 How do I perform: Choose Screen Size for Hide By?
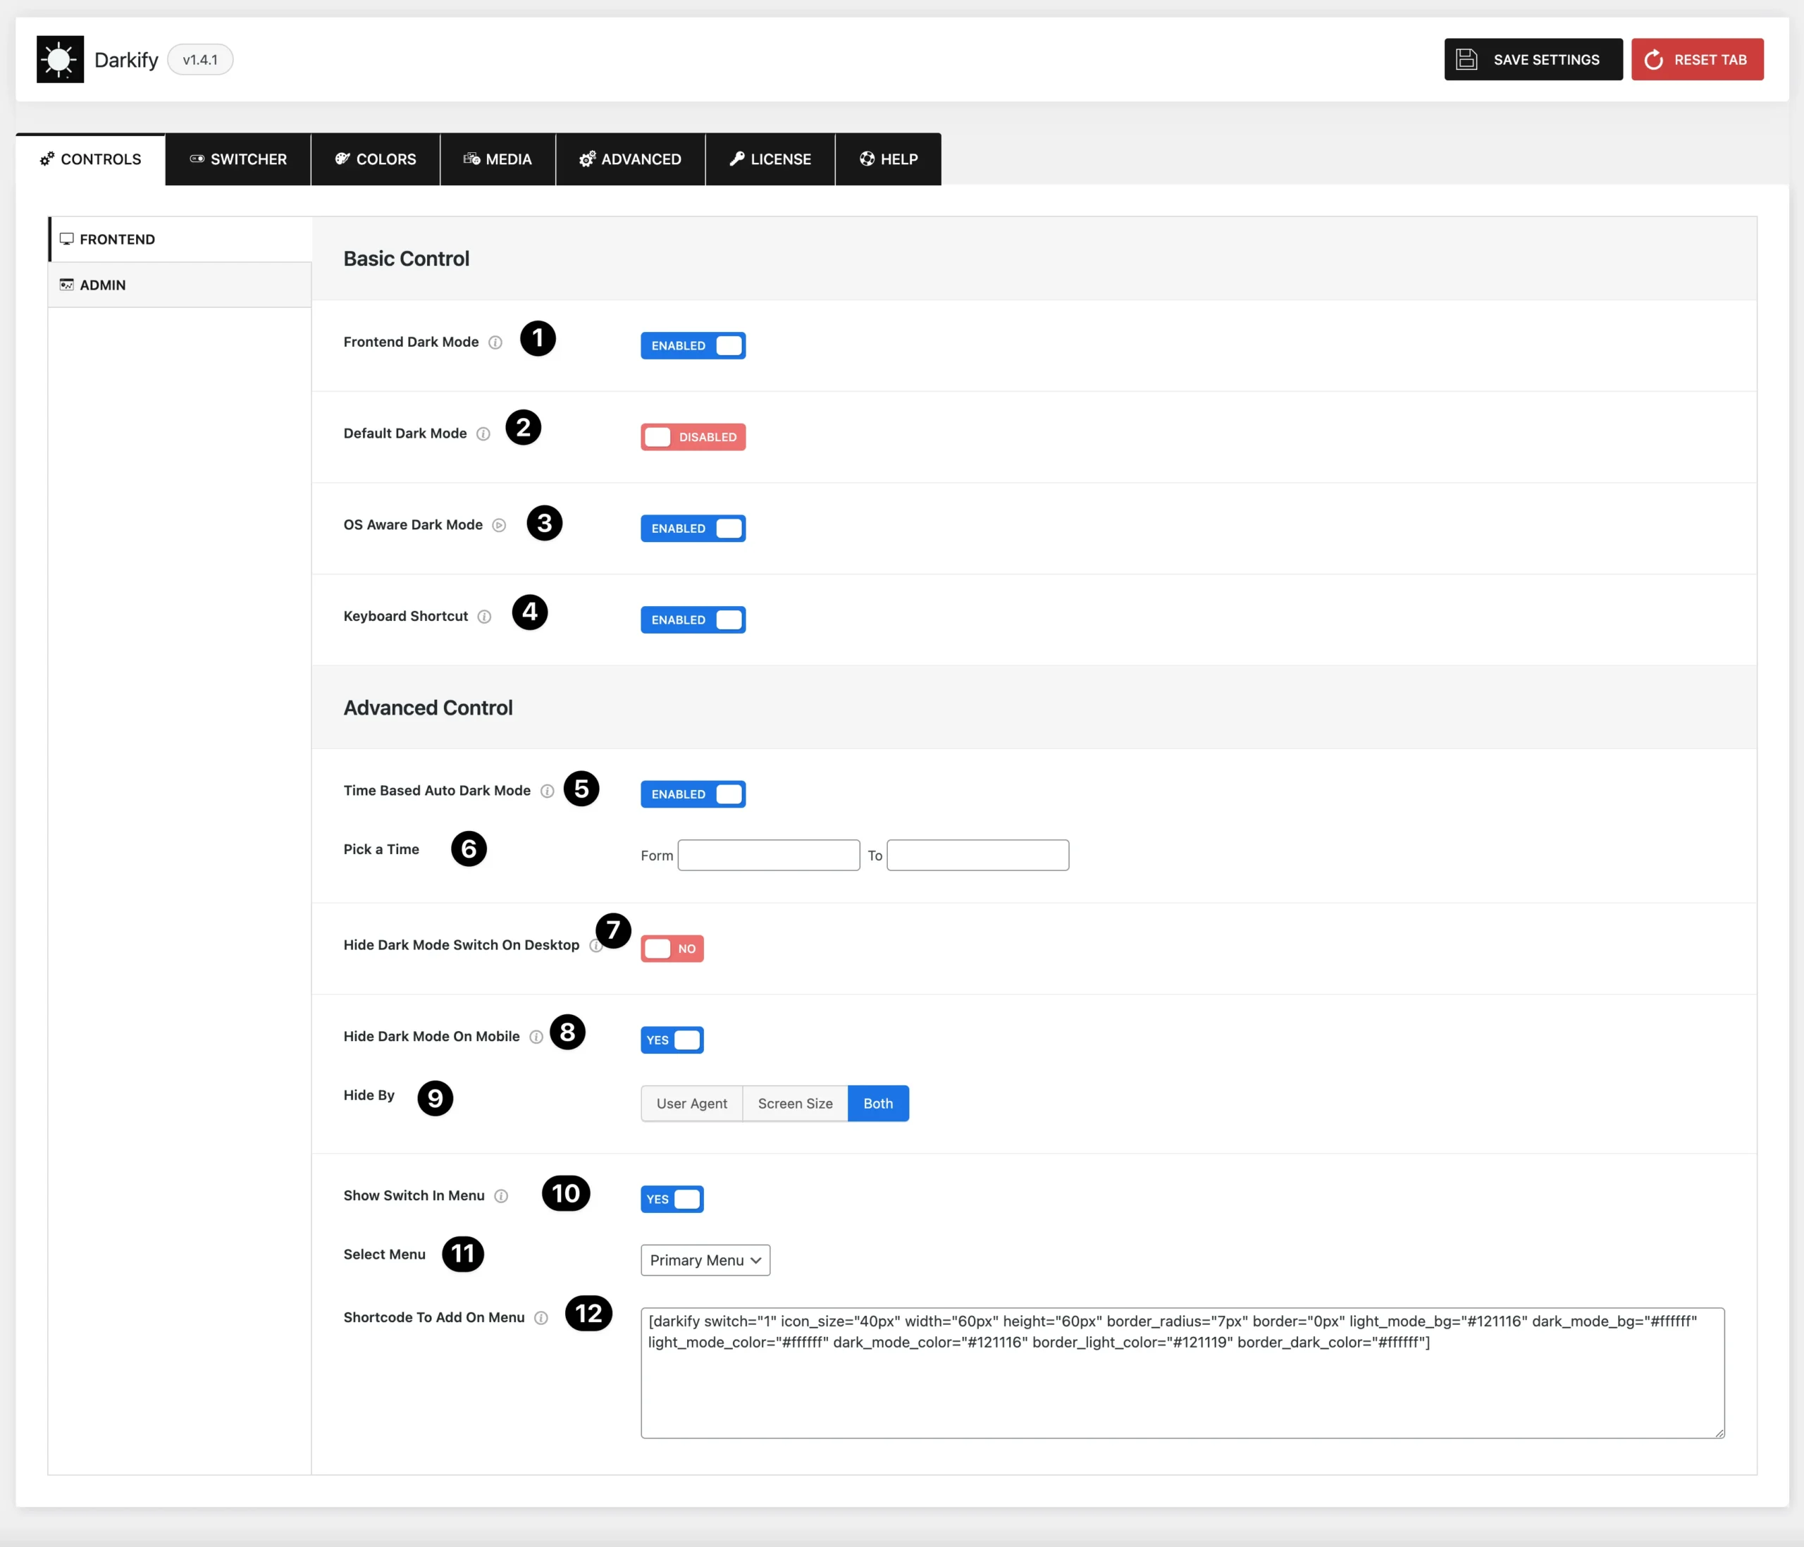tap(795, 1103)
